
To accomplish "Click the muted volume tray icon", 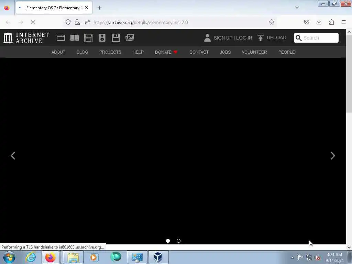I will (x=317, y=257).
